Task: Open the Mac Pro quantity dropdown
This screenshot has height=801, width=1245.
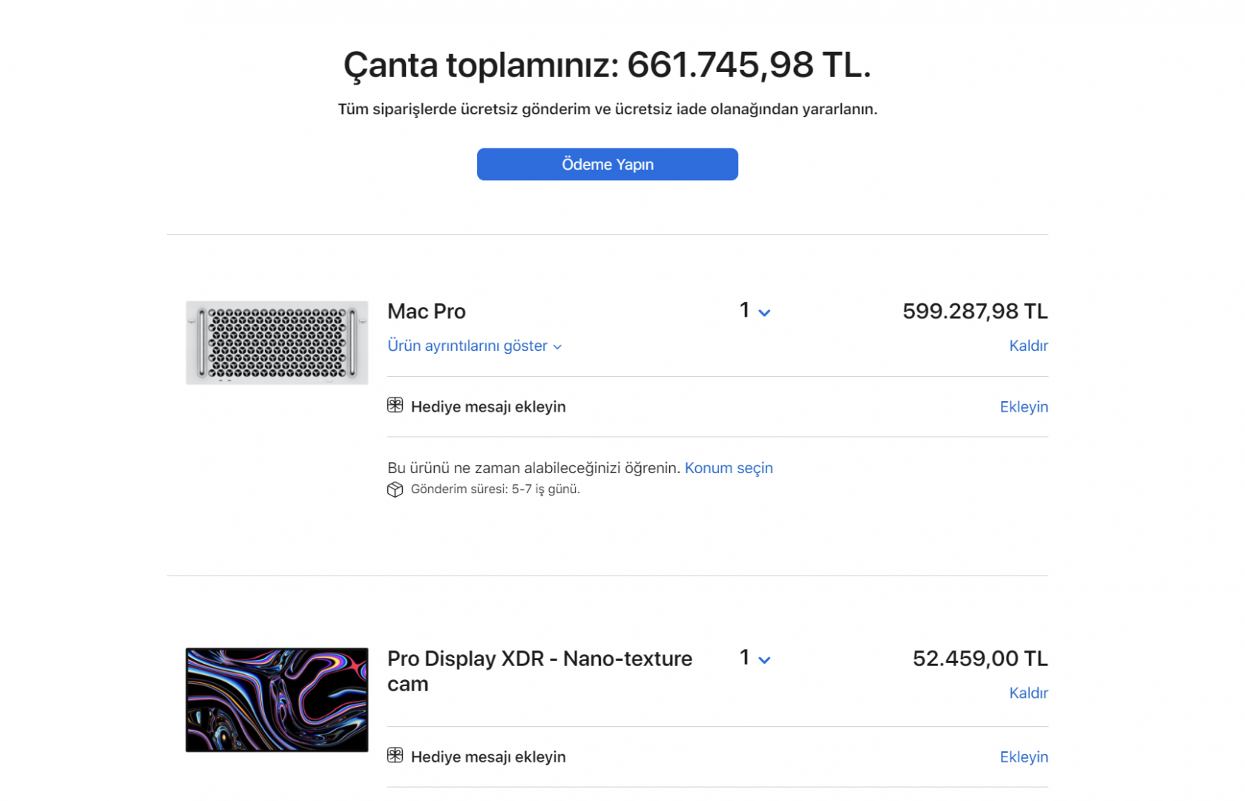Action: coord(755,311)
